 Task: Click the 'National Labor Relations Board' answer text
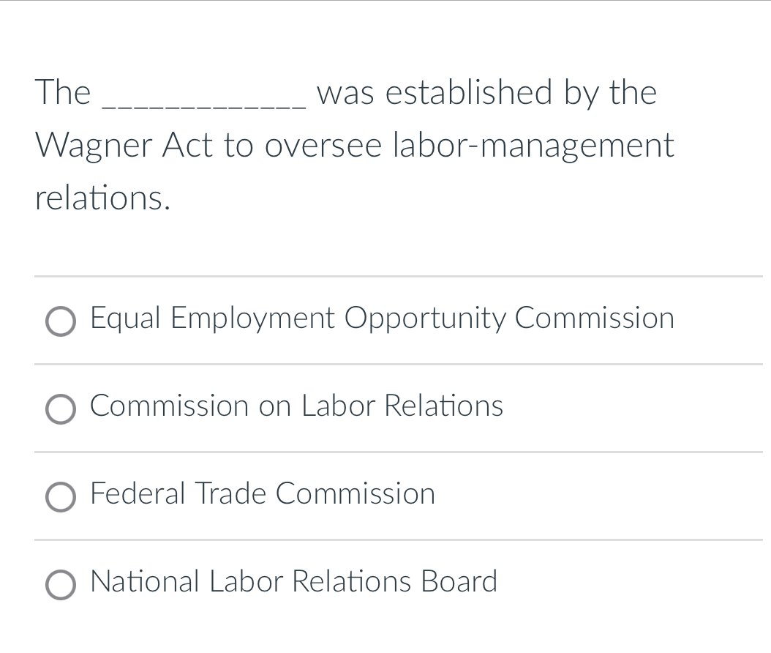293,581
